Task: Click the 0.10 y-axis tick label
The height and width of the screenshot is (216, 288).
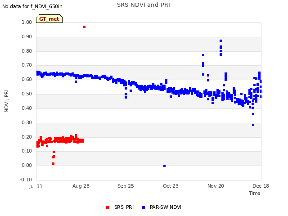Action: tap(27, 151)
